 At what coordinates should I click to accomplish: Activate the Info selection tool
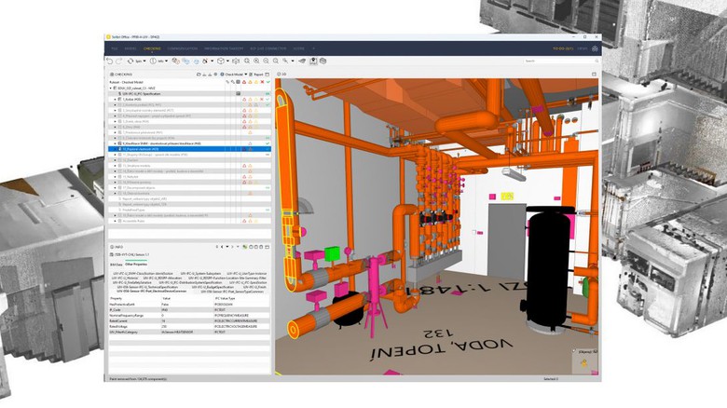coord(151,61)
